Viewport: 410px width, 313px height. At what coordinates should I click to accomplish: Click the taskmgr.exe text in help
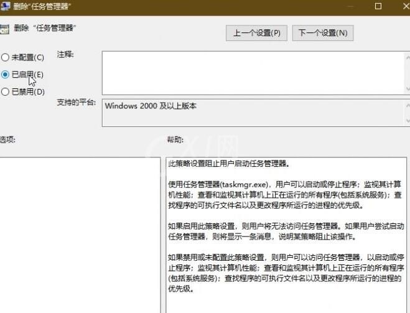[x=245, y=185]
